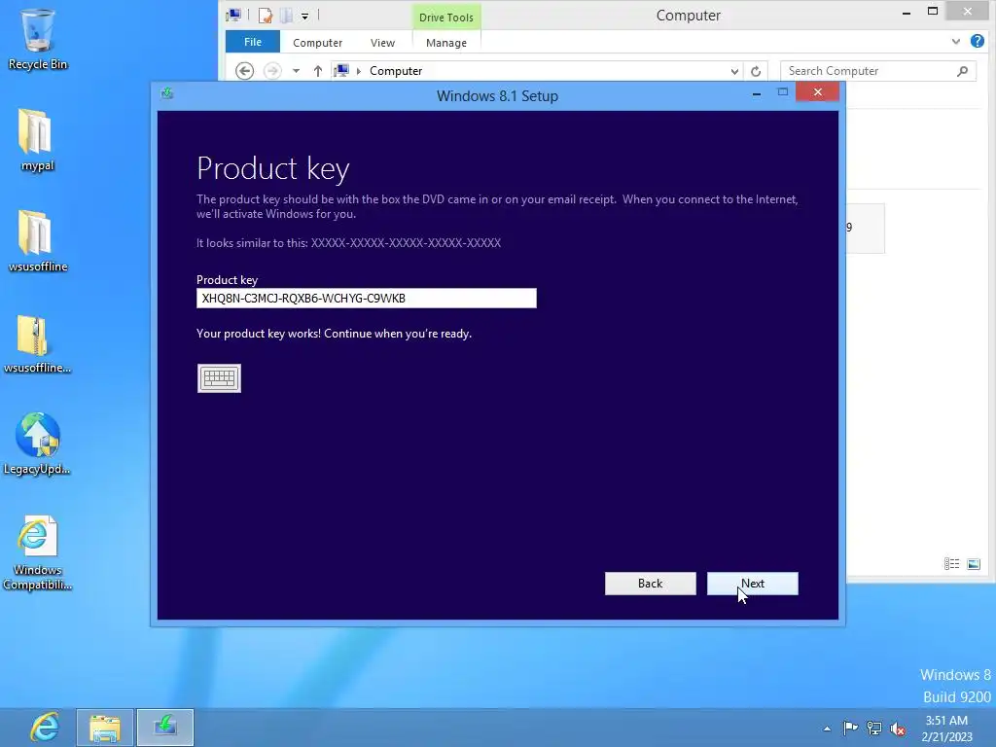The image size is (996, 747).
Task: Open the File tab in Computer window
Action: [253, 42]
